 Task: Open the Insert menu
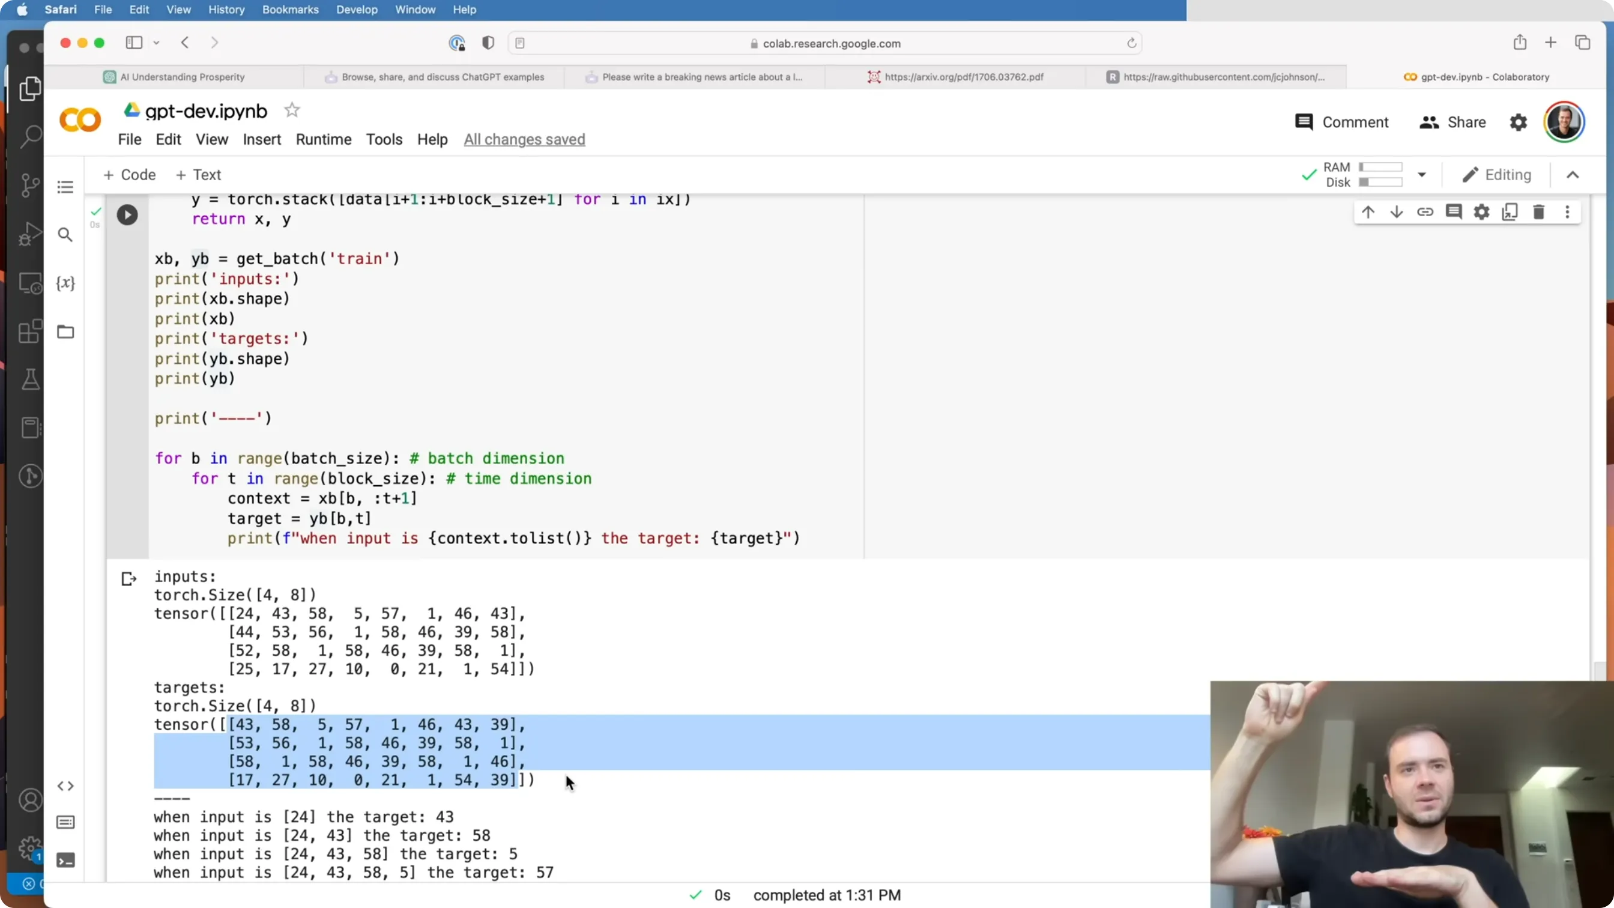(262, 139)
